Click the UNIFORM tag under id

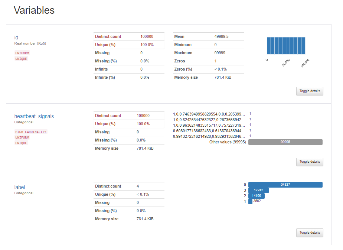tap(22, 53)
